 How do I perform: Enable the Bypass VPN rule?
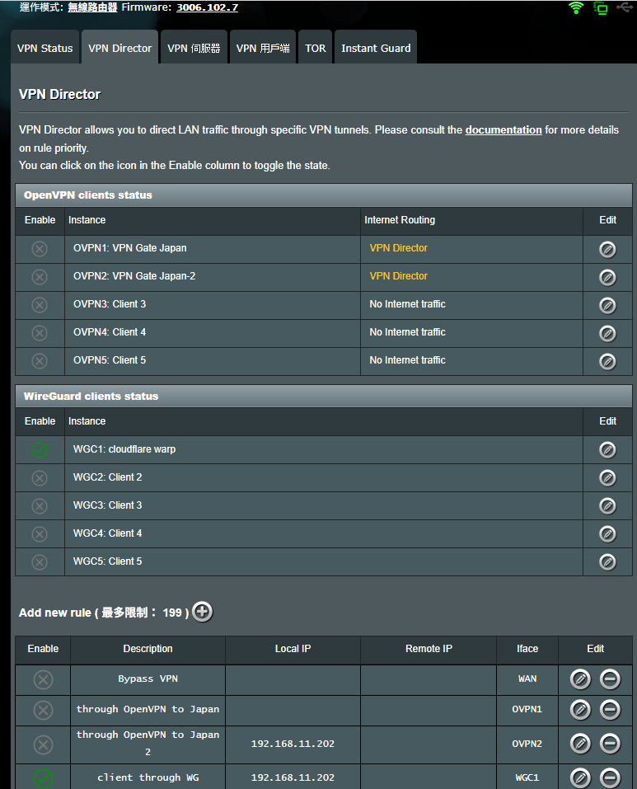pos(43,680)
